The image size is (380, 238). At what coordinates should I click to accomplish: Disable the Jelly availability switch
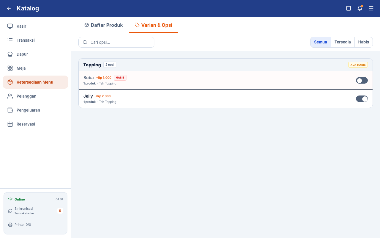click(x=362, y=99)
